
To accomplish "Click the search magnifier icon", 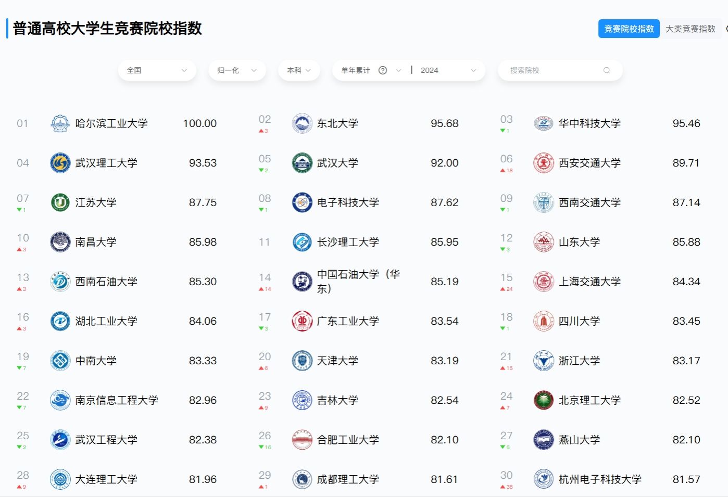I will click(607, 71).
